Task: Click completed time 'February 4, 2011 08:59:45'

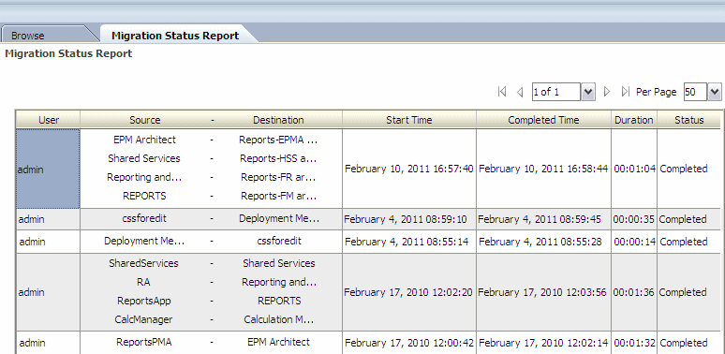Action: tap(540, 219)
